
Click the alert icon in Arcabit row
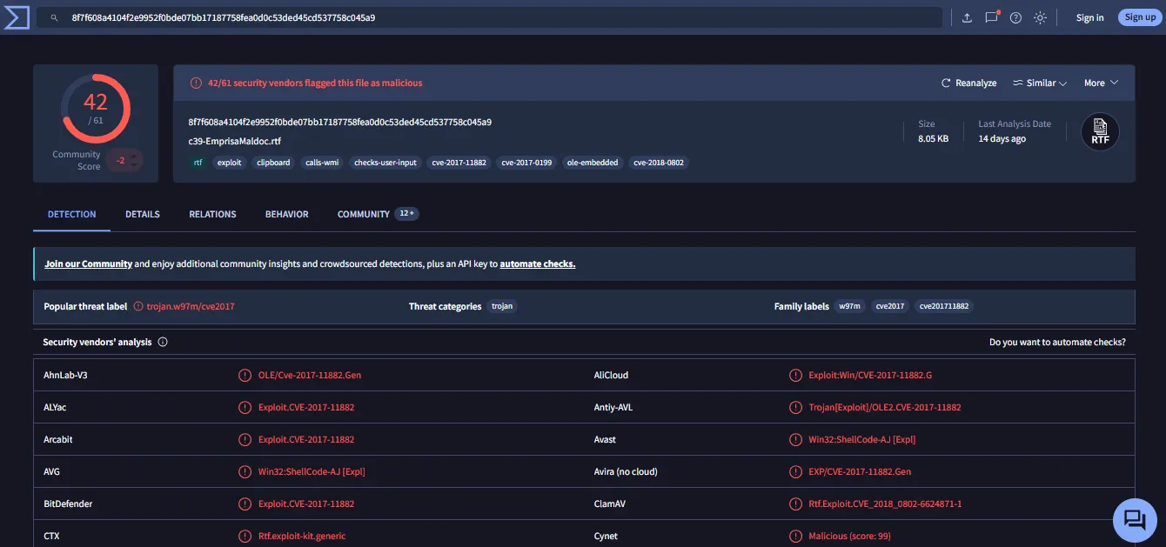(245, 440)
